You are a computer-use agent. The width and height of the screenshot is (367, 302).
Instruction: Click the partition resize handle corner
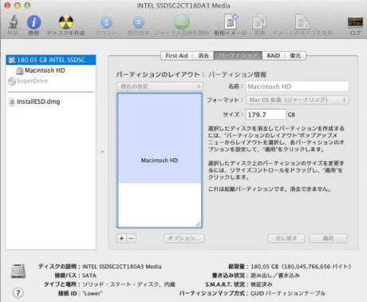pos(198,224)
